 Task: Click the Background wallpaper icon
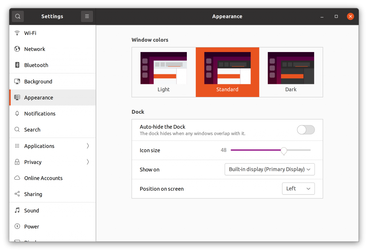[x=17, y=81]
